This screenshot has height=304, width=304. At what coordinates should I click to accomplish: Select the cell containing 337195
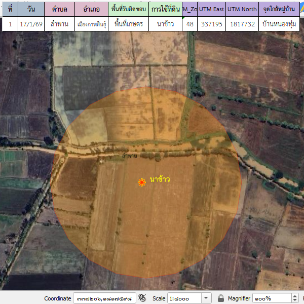[x=211, y=24]
